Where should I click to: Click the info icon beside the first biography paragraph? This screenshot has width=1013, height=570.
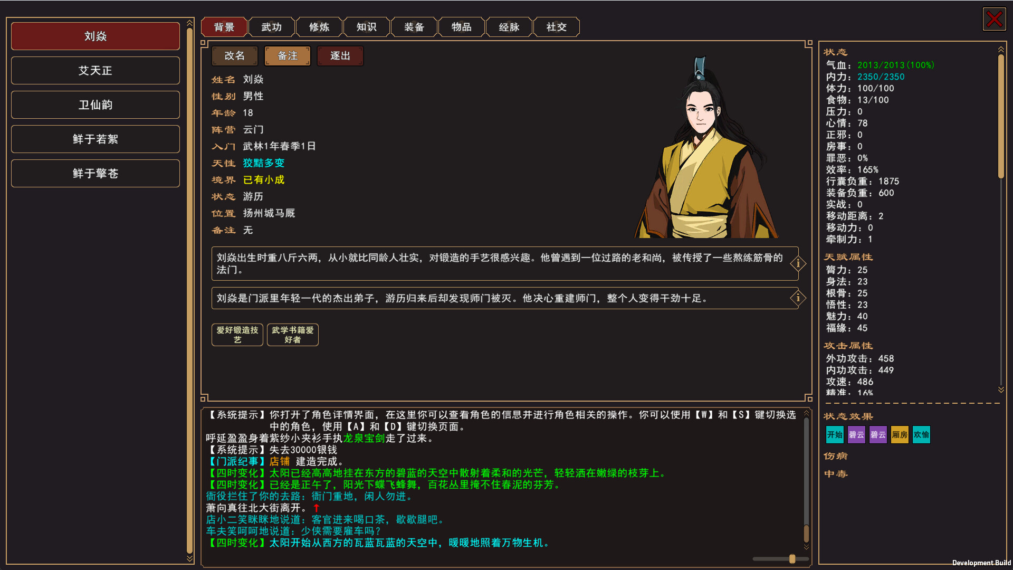(x=798, y=263)
